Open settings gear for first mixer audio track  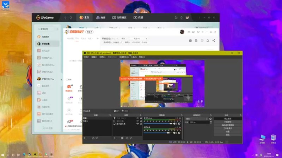pos(179,124)
